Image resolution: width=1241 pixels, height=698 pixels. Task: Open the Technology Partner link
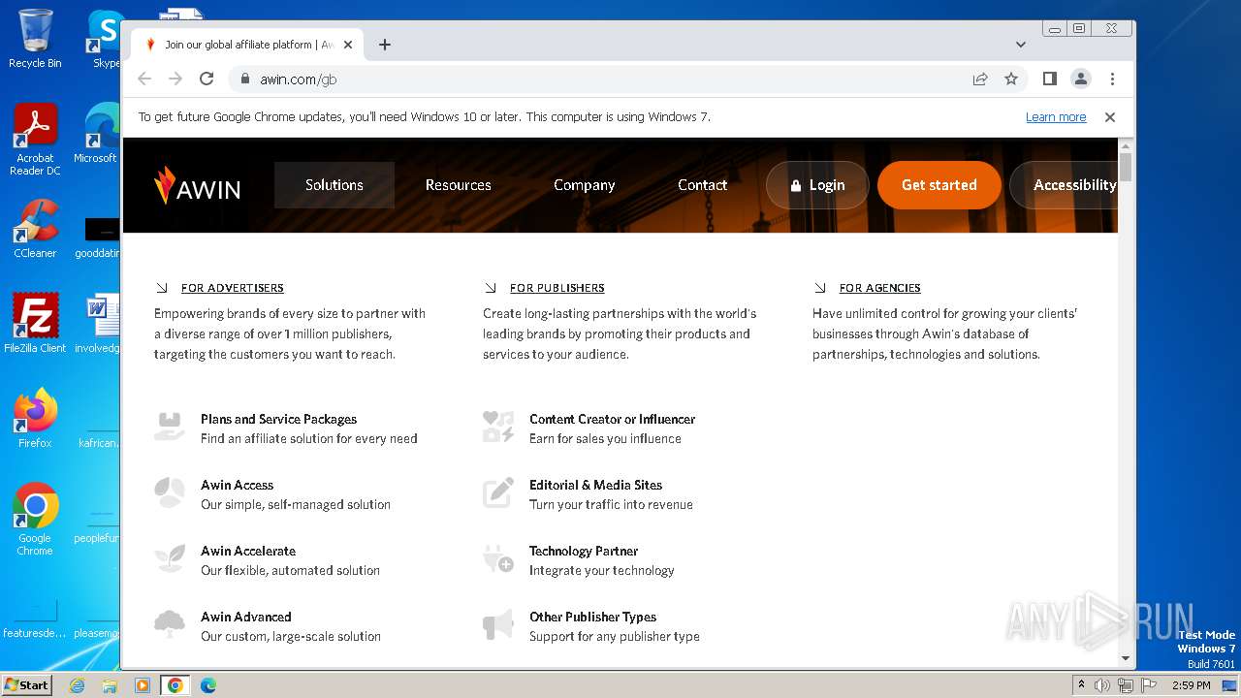tap(584, 552)
